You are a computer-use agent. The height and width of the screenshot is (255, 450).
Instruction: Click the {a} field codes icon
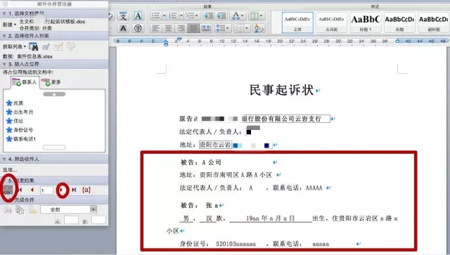point(86,190)
